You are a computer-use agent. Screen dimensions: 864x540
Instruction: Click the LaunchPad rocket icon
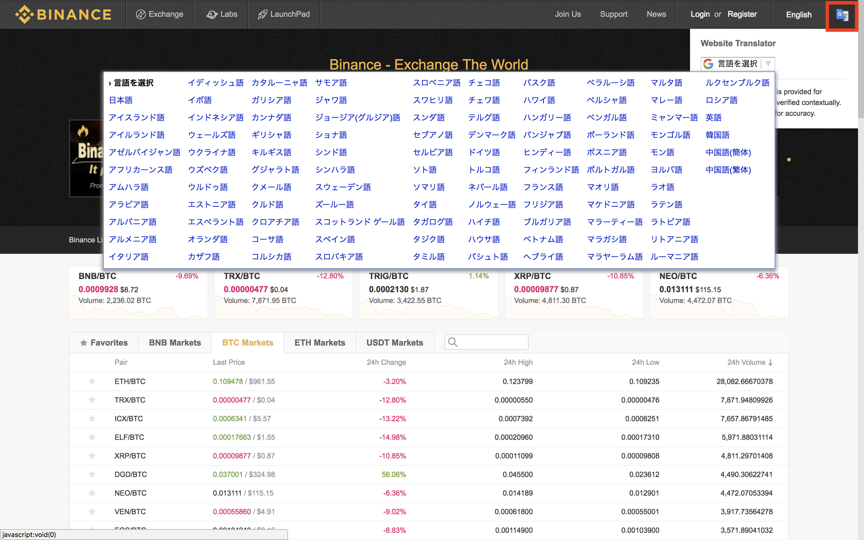tap(262, 14)
